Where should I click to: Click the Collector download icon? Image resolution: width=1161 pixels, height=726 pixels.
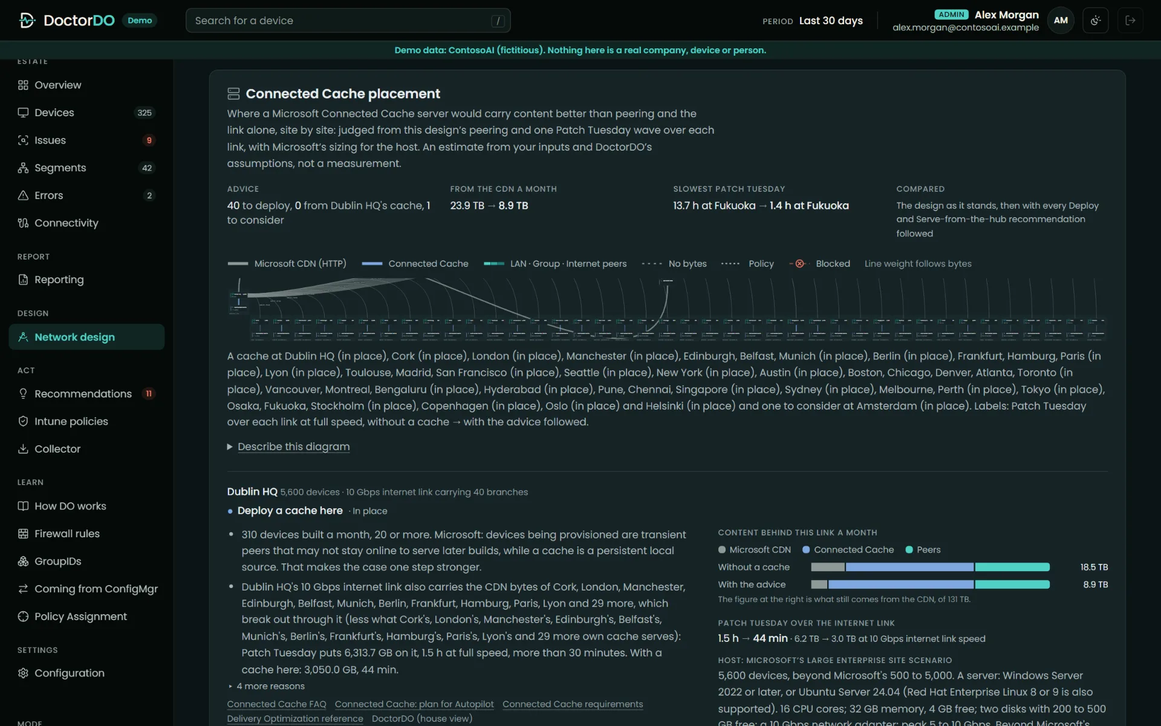(x=23, y=449)
